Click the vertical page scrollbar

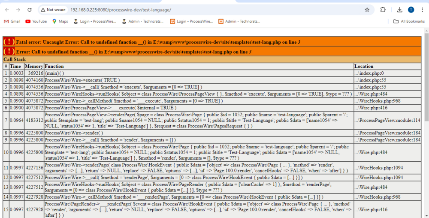click(x=426, y=86)
